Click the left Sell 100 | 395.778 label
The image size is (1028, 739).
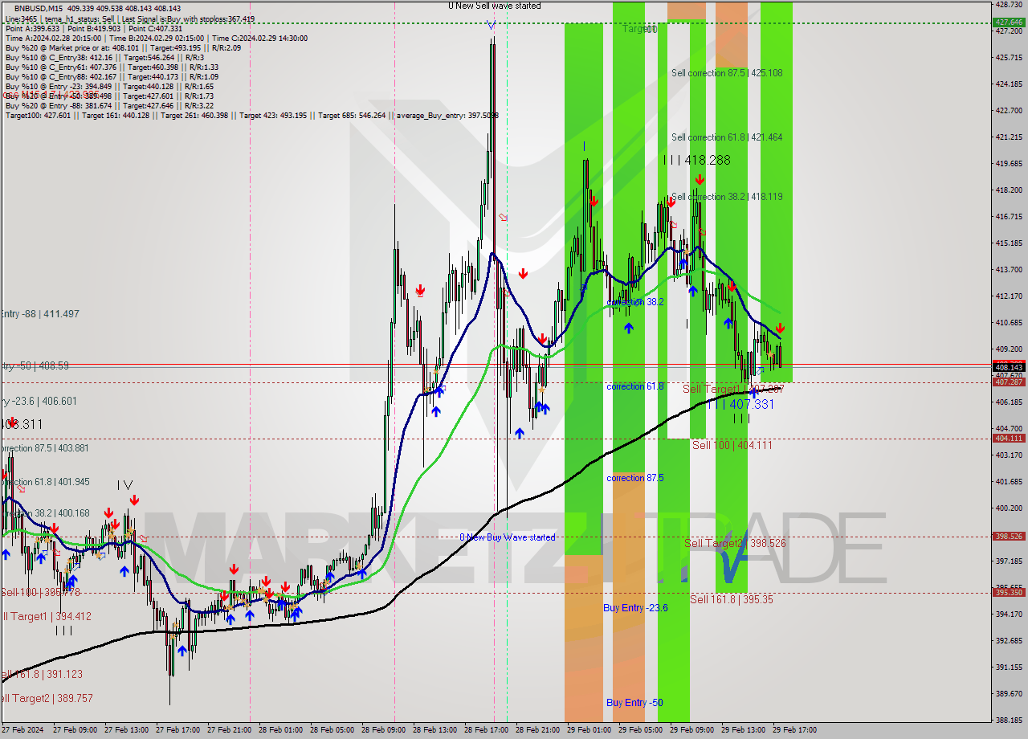pos(40,592)
